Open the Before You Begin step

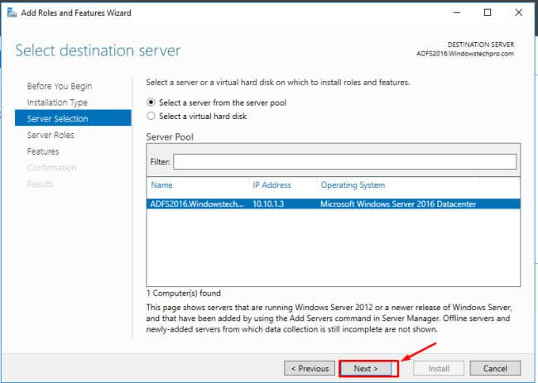pos(60,86)
